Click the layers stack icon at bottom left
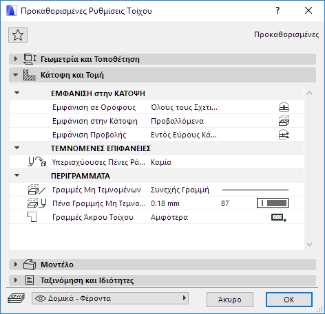This screenshot has width=325, height=314. (x=17, y=298)
